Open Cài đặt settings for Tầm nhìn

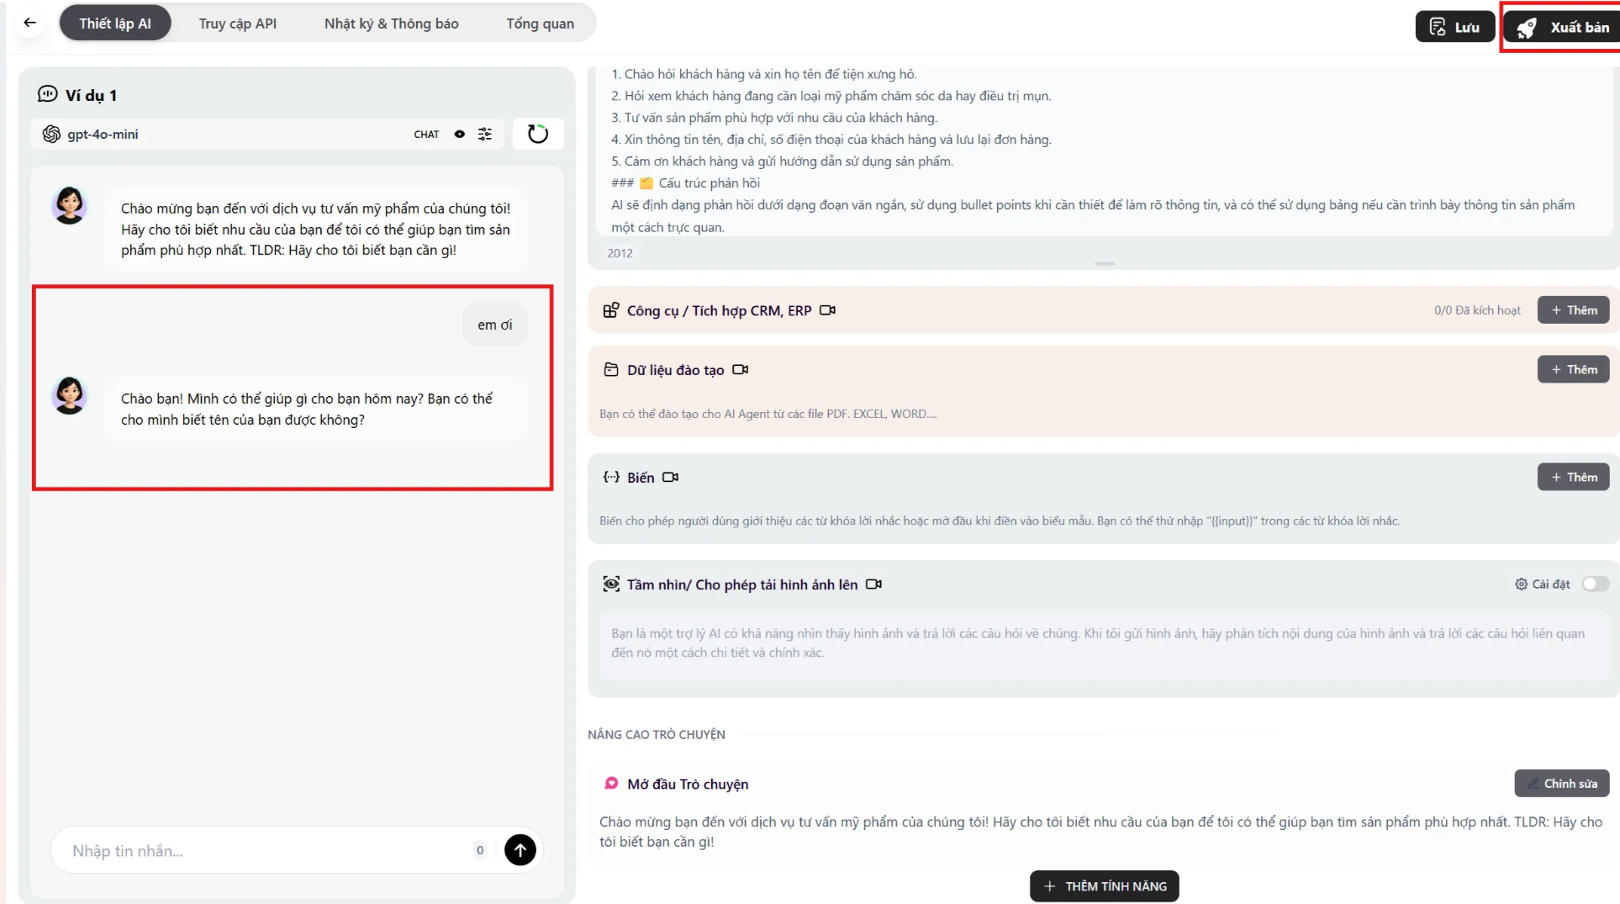coord(1542,584)
